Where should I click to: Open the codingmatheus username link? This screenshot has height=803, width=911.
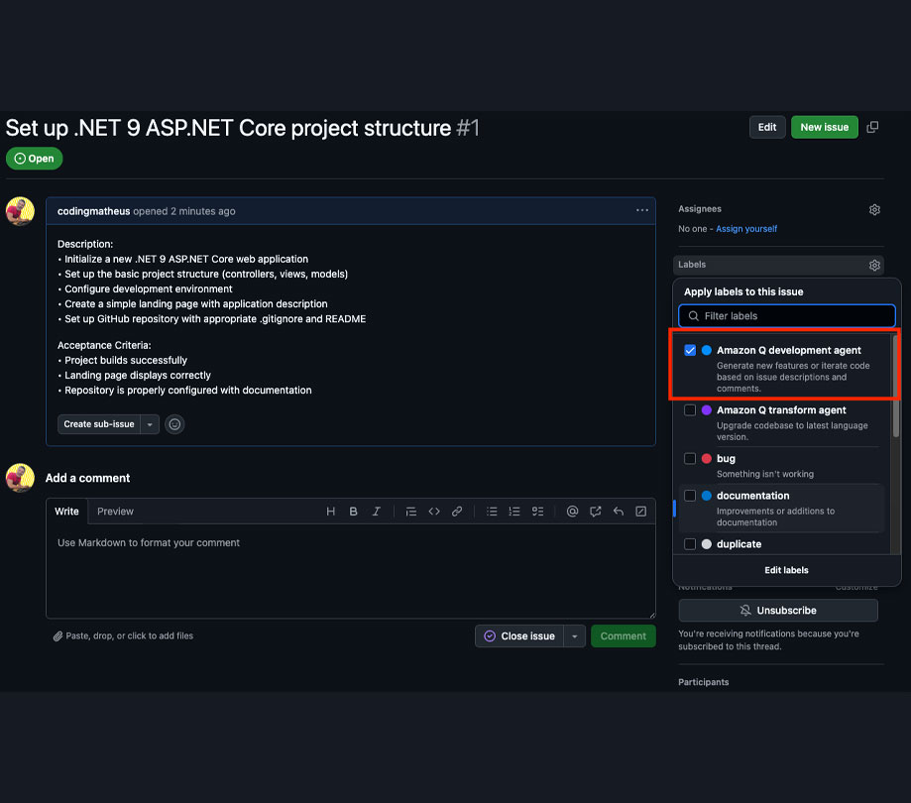point(93,211)
